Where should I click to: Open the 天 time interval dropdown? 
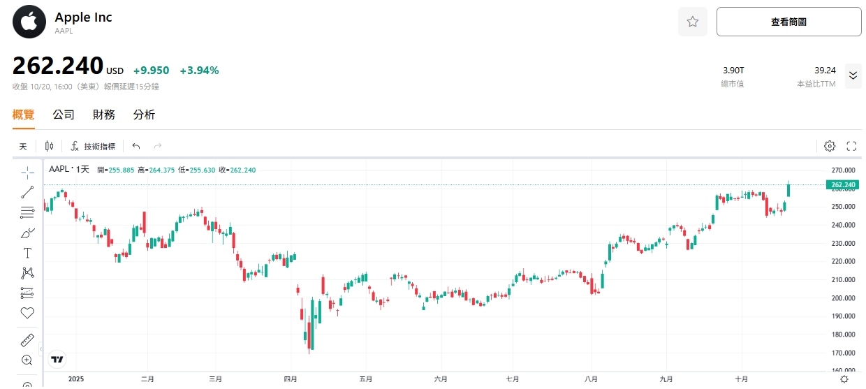coord(23,147)
